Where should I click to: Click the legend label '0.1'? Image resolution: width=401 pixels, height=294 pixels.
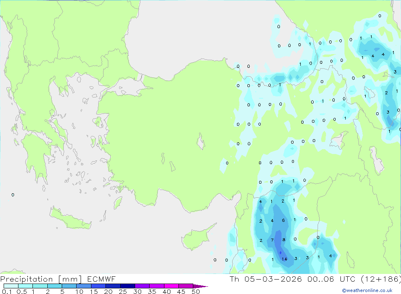(7, 292)
